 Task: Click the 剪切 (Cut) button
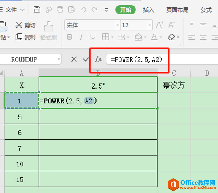click(x=26, y=25)
